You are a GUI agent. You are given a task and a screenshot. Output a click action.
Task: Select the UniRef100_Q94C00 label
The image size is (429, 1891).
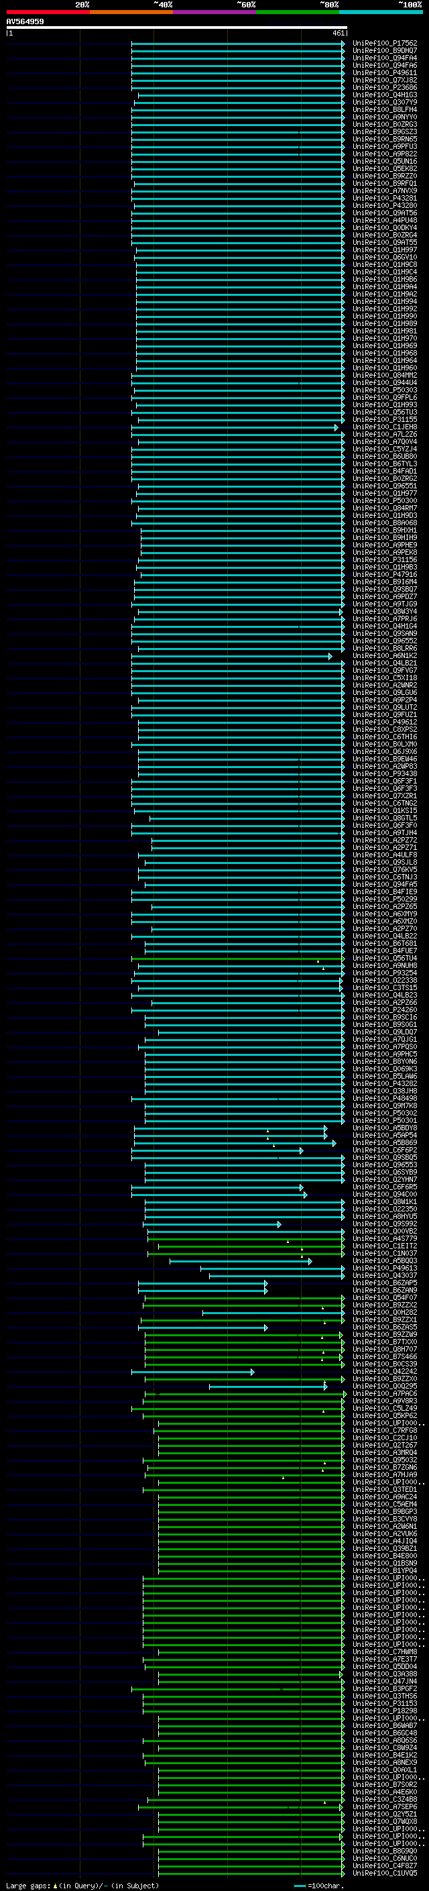(384, 1194)
